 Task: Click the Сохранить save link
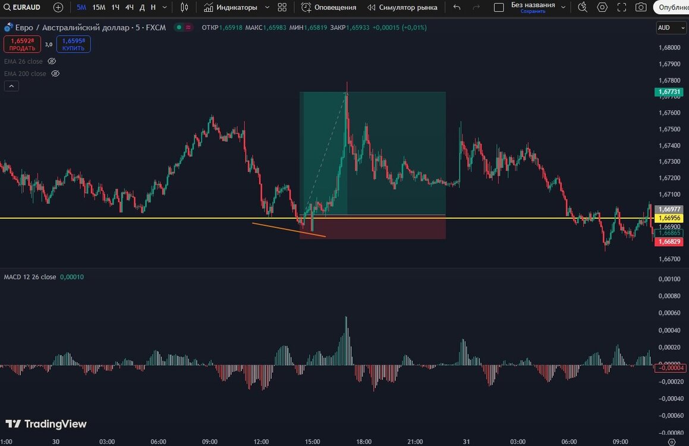click(533, 11)
